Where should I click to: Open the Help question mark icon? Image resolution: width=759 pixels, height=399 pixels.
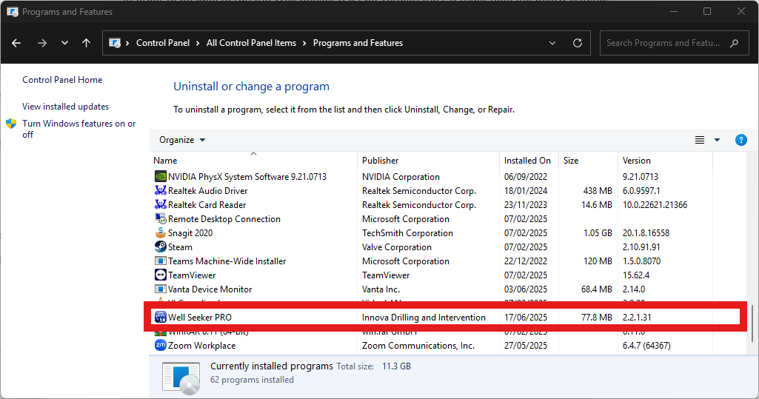coord(740,140)
